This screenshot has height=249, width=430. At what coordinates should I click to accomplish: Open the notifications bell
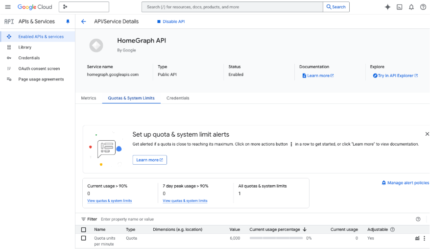pos(411,7)
